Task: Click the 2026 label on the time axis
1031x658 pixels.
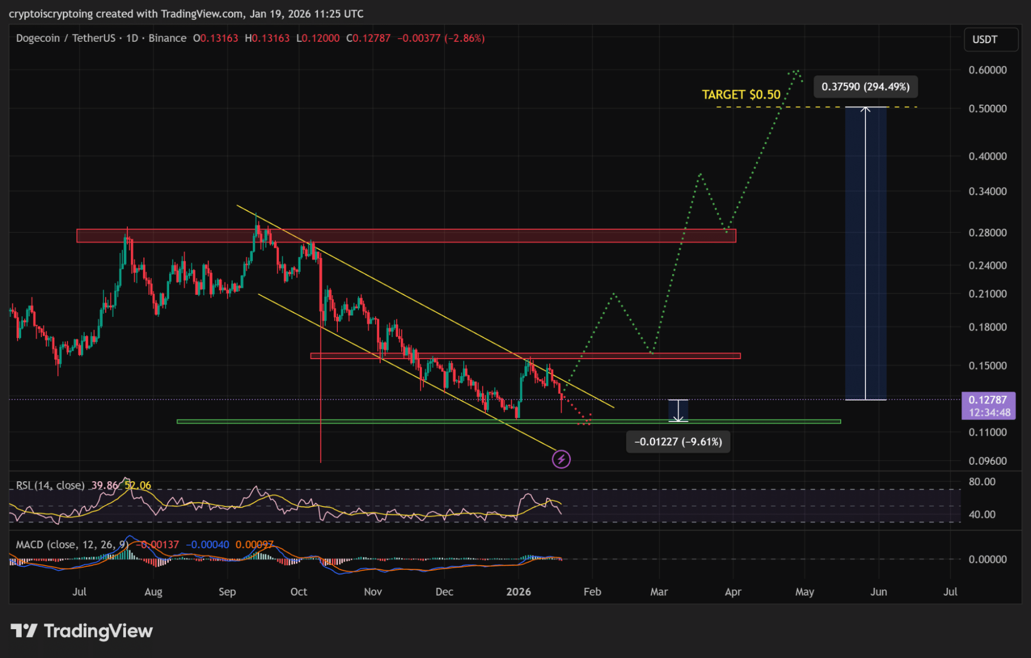Action: coord(519,592)
